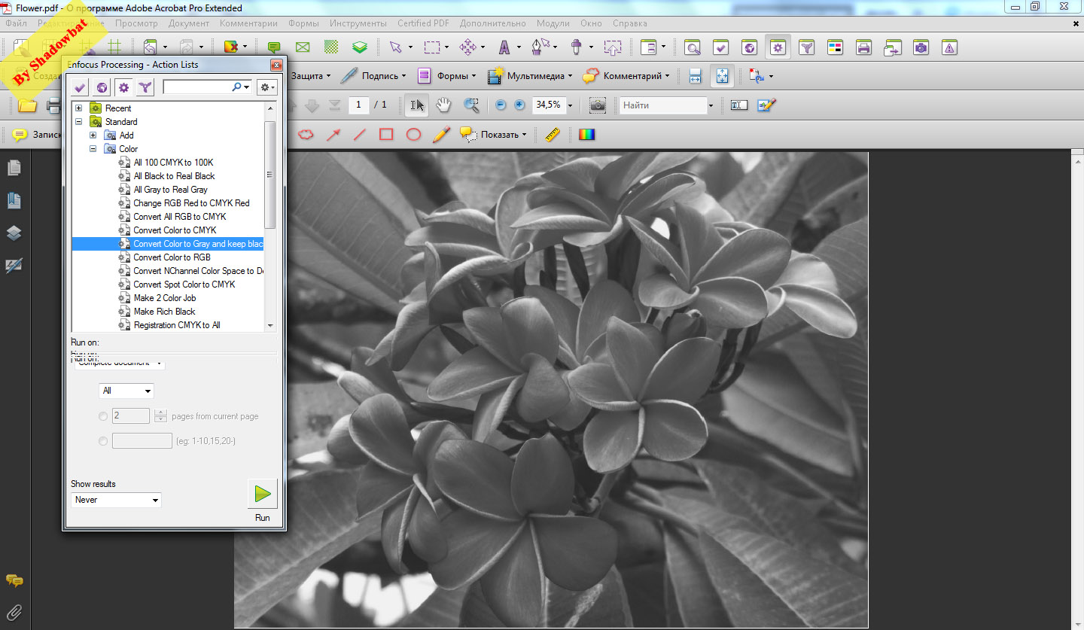Collapse the Standard folder in tree
The width and height of the screenshot is (1084, 630).
[79, 122]
